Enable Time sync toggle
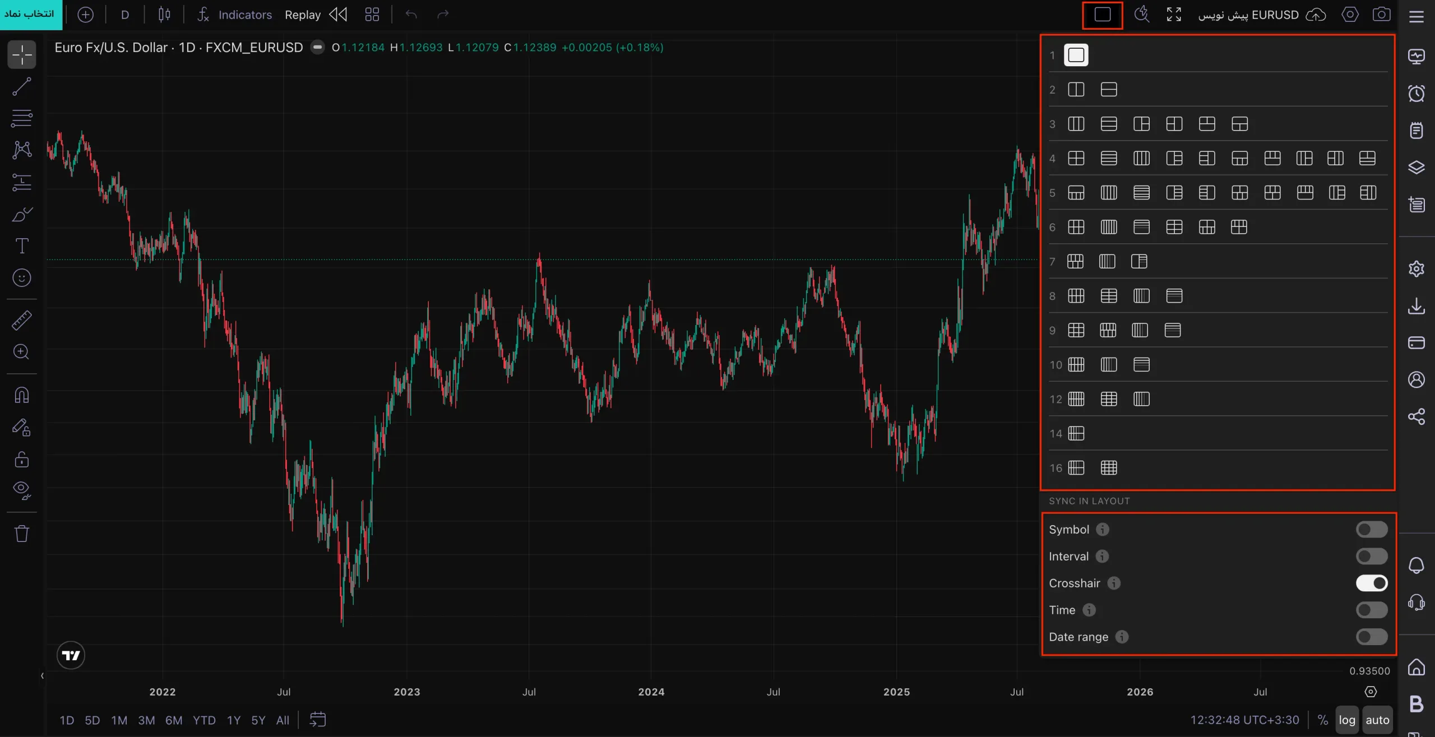The height and width of the screenshot is (737, 1435). 1372,610
